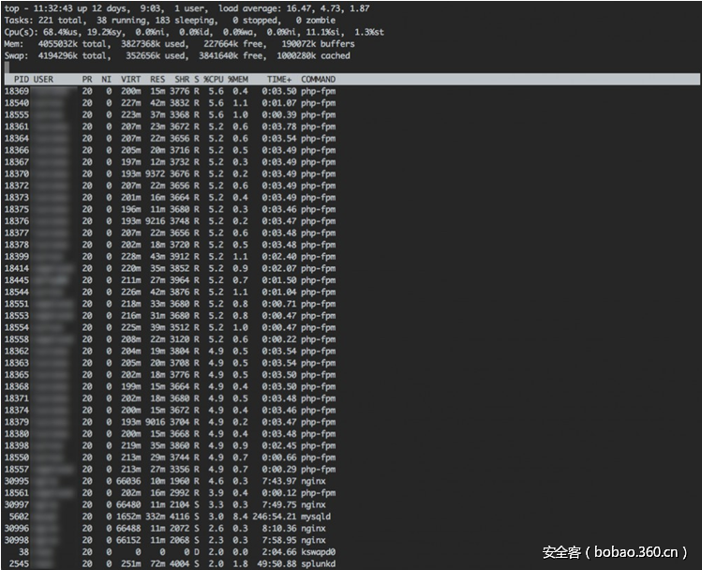This screenshot has width=702, height=570.
Task: Click the SHR column header
Action: (182, 80)
